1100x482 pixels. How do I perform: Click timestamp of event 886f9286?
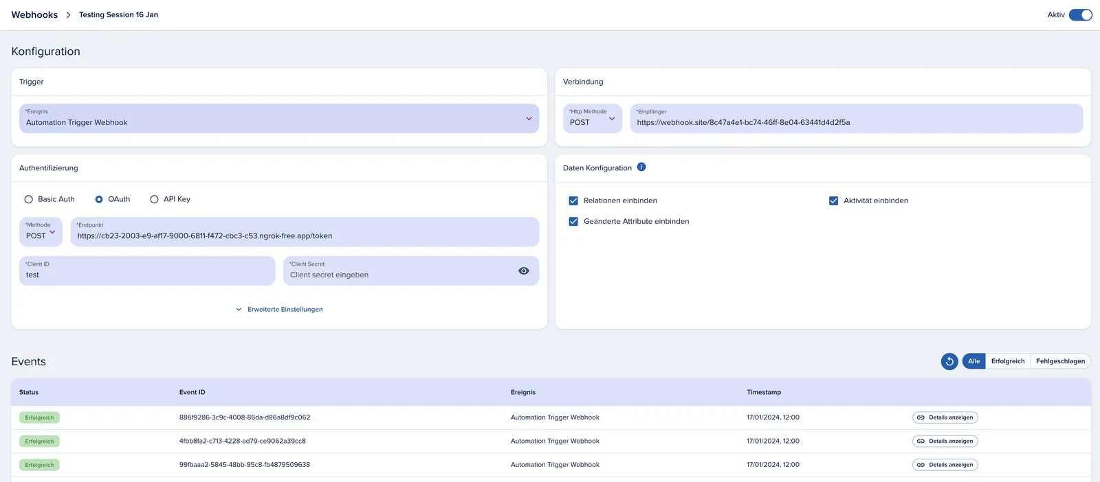pyautogui.click(x=773, y=417)
